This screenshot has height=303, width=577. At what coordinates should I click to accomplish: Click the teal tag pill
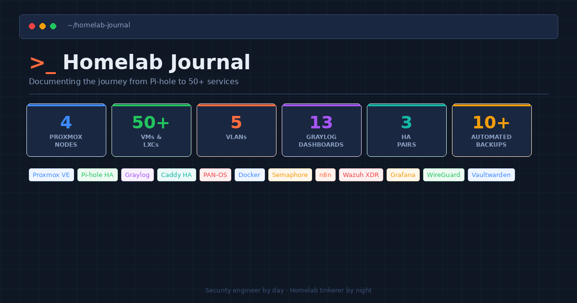pos(176,175)
